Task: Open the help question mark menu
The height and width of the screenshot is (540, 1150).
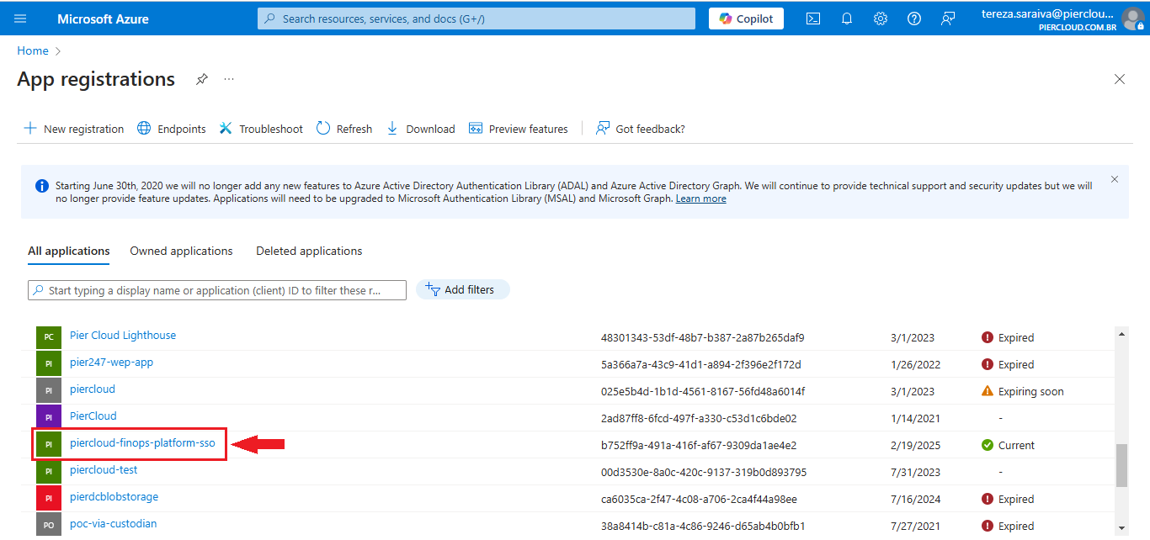Action: [914, 19]
